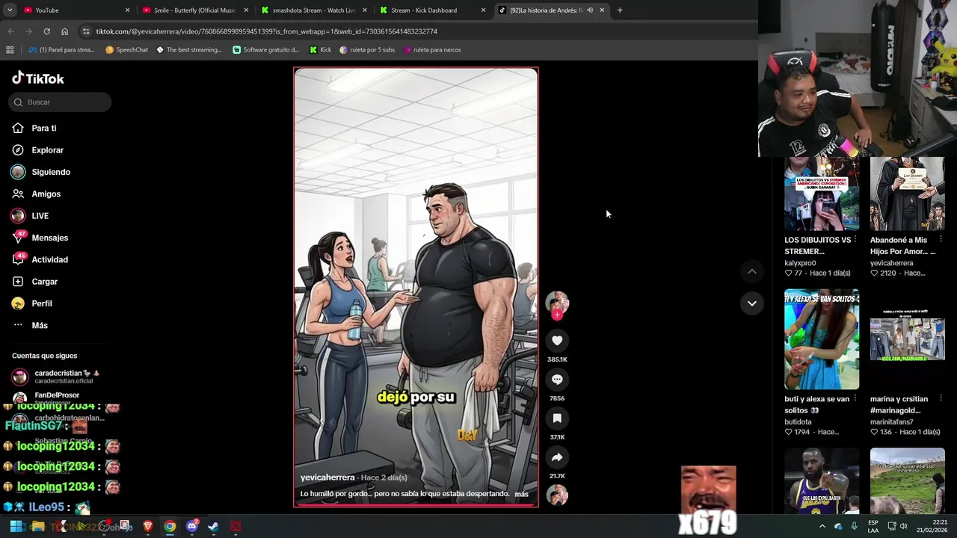This screenshot has height=538, width=957.
Task: Switch to Smile - Butterfly tab
Action: tap(194, 10)
